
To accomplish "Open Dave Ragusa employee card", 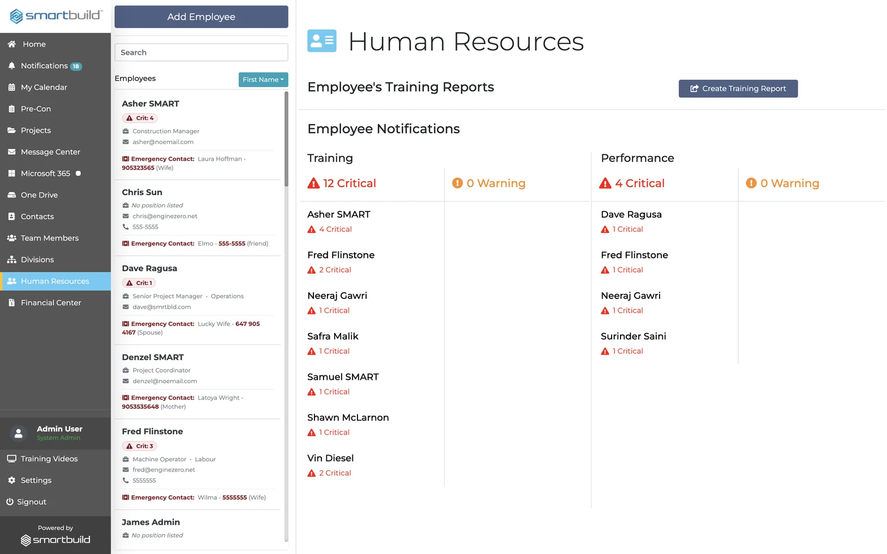I will coord(197,300).
